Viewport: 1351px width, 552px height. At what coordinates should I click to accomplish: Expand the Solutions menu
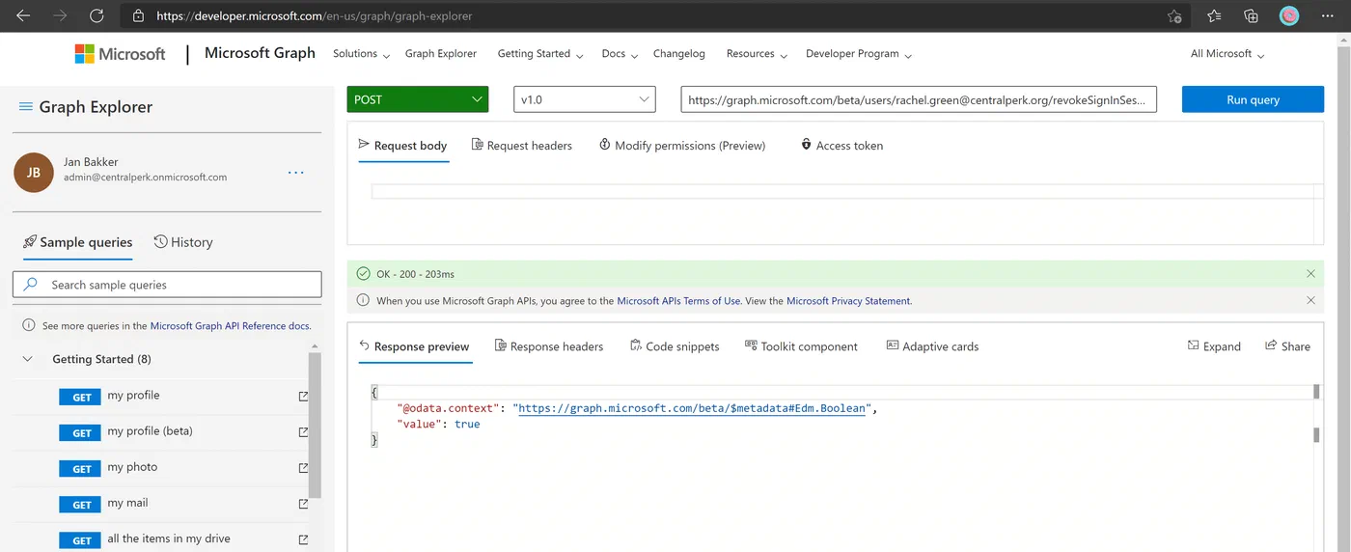coord(362,54)
